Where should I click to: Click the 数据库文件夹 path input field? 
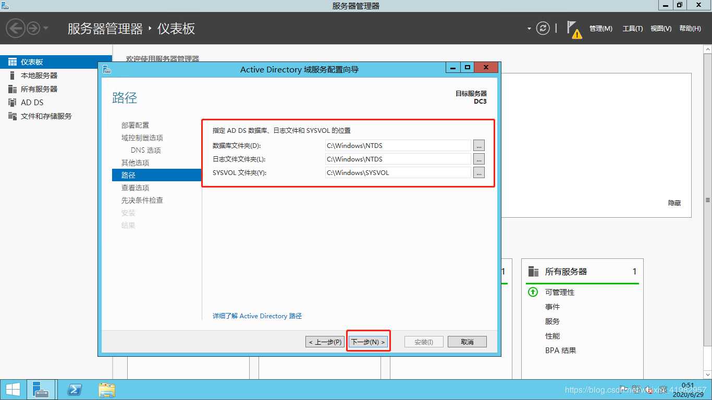point(398,145)
